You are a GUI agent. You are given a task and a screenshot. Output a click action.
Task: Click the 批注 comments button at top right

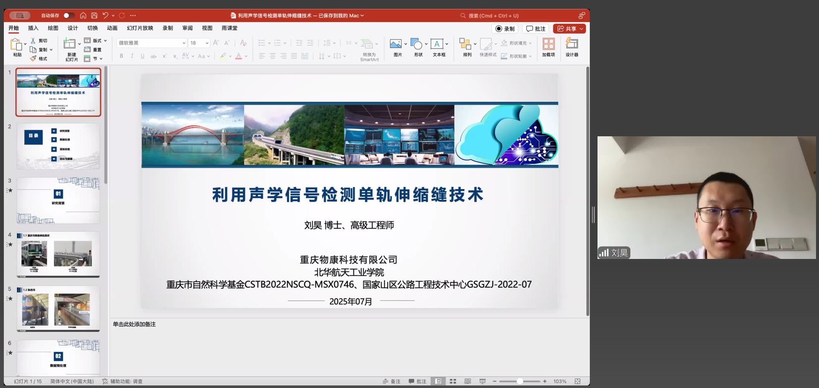point(536,29)
